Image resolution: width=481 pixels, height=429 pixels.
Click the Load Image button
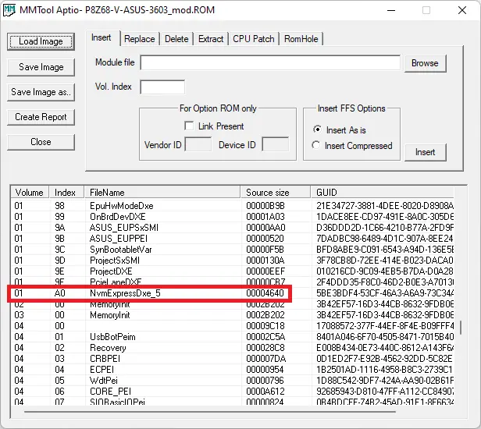coord(41,41)
